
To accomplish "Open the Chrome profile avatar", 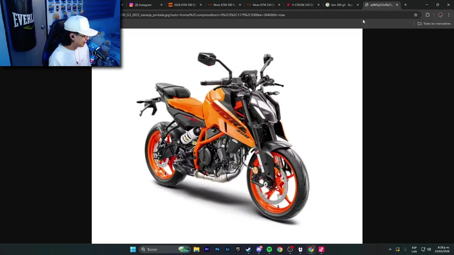I will click(x=440, y=15).
